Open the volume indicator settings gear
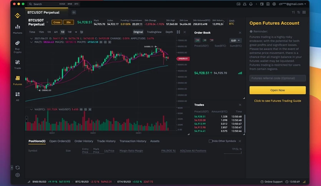The height and width of the screenshot is (186, 321). 86,110
